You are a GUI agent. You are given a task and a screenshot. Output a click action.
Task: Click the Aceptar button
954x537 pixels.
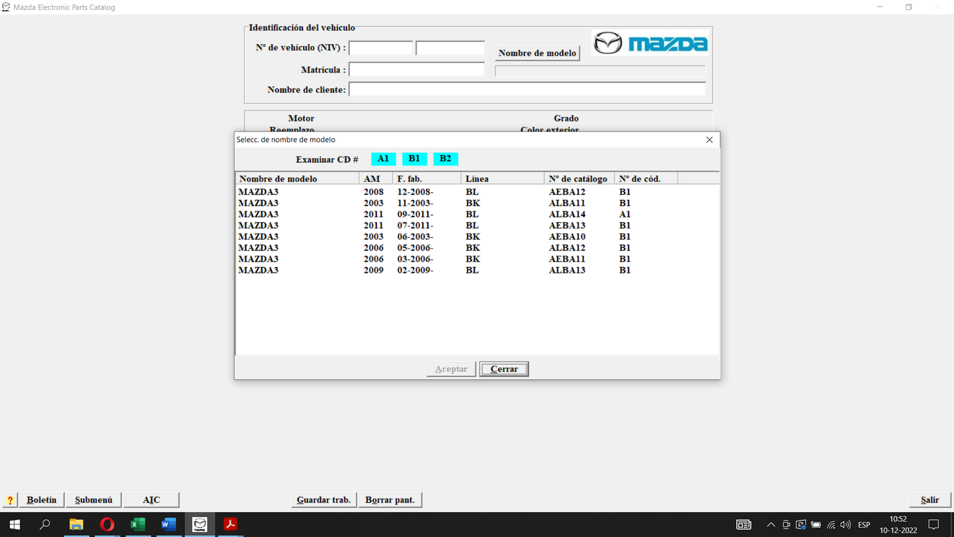451,369
